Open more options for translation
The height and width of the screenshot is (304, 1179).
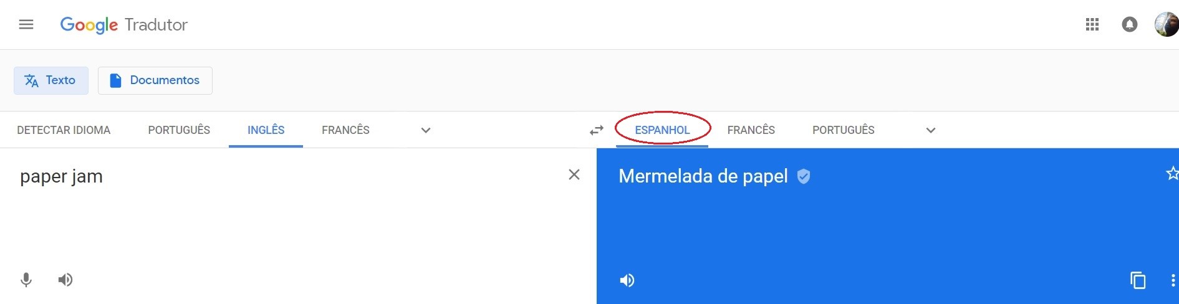point(1173,280)
